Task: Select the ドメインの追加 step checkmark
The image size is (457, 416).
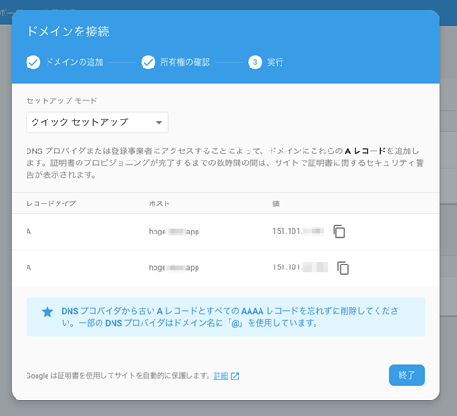Action: [33, 62]
